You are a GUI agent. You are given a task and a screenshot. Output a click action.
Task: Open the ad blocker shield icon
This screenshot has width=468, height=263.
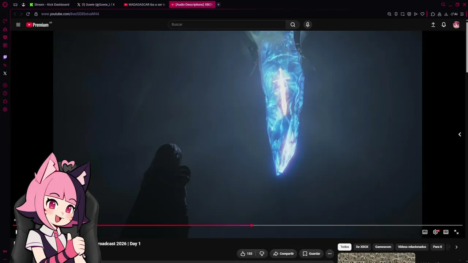(x=409, y=14)
